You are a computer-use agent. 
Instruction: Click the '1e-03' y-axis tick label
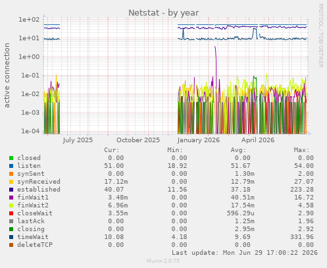[x=30, y=113]
